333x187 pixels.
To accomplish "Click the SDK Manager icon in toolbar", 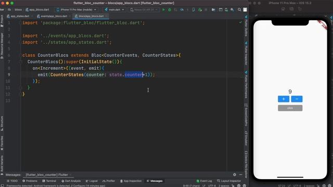I will [232, 10].
